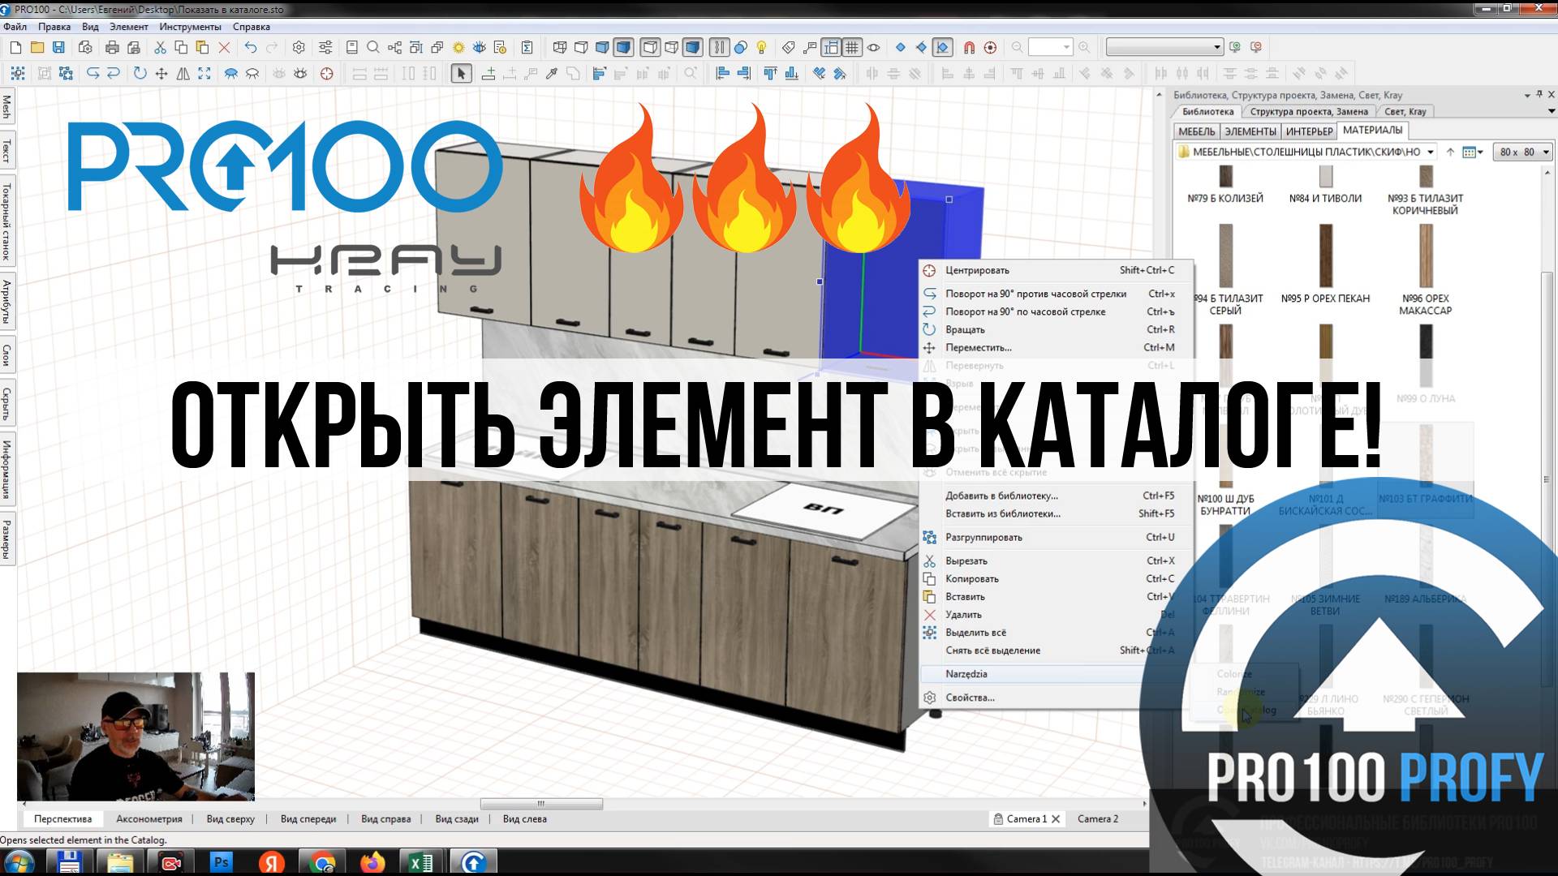Click the rotate icon in second toolbar
Image resolution: width=1558 pixels, height=876 pixels.
click(x=140, y=74)
